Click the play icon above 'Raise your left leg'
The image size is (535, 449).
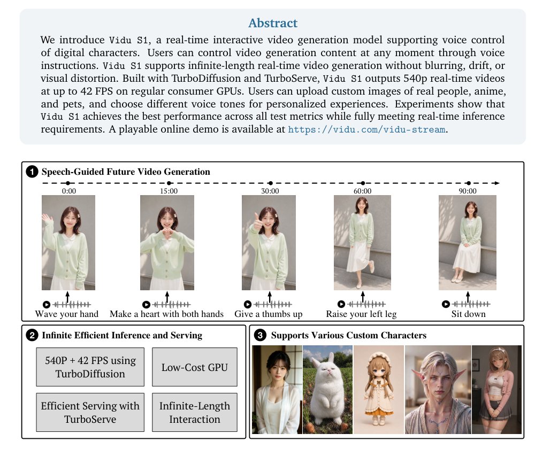[341, 304]
